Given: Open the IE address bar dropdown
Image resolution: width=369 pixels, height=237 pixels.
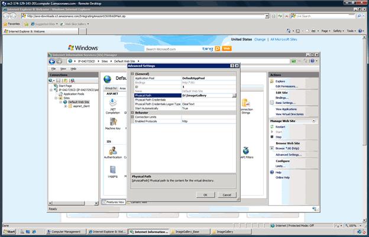Looking at the screenshot, I should click(x=267, y=16).
